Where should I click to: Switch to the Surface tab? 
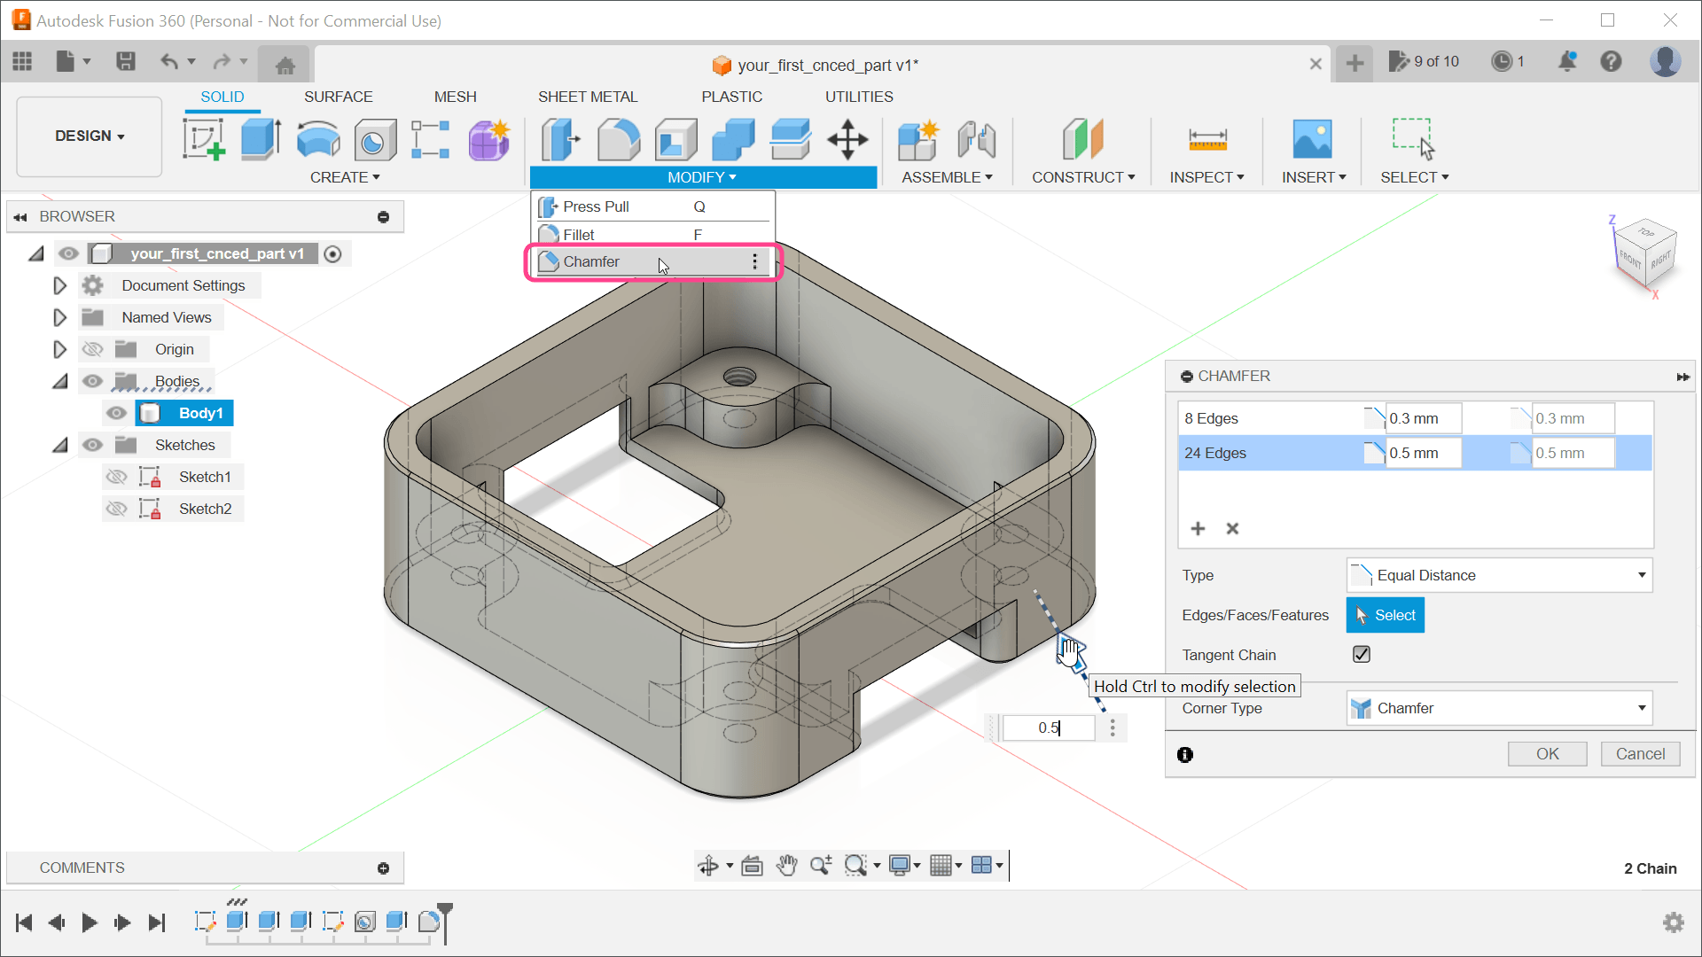(x=338, y=97)
